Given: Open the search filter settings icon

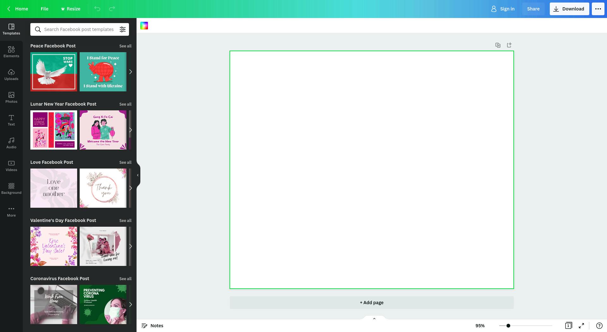Looking at the screenshot, I should tap(123, 29).
